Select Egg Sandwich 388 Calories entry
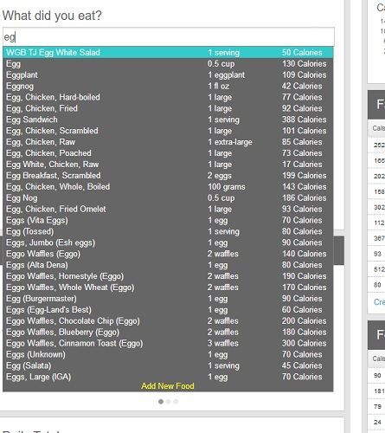Viewport: 385px width, 433px height. 168,120
